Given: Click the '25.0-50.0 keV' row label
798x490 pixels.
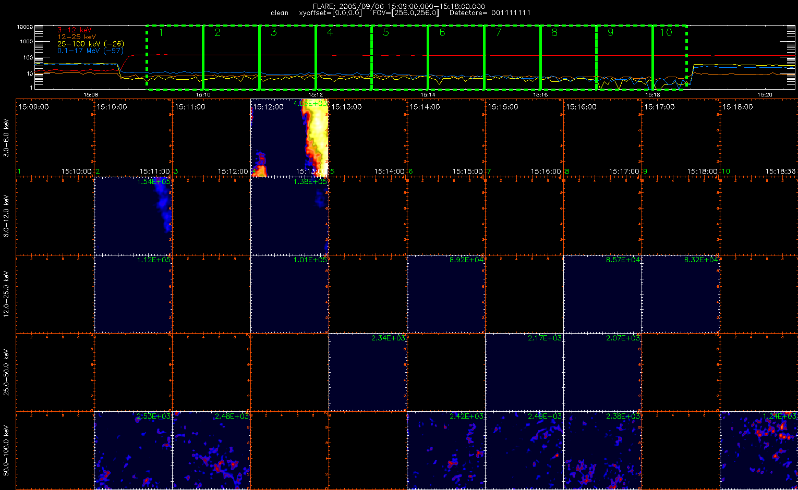Looking at the screenshot, I should [x=6, y=373].
